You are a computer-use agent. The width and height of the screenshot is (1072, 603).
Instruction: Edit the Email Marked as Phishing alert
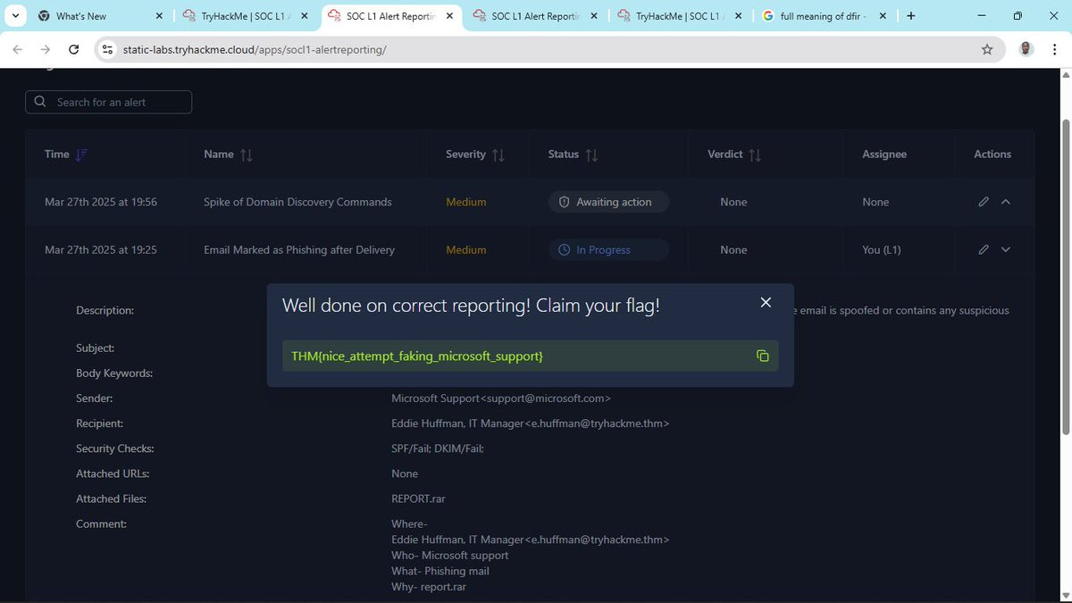point(984,250)
